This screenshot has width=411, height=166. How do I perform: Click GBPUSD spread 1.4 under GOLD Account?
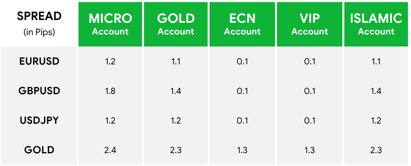click(176, 91)
